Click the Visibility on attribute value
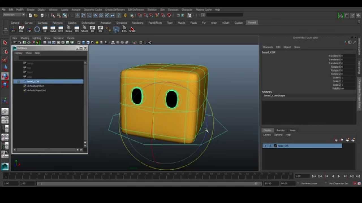362x203 pixels. [x=348, y=89]
